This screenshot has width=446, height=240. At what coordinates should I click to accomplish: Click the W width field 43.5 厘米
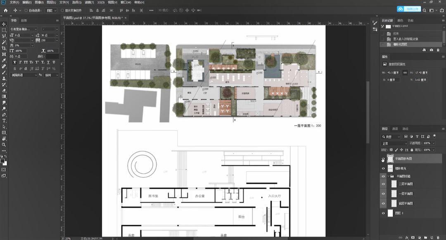(394, 72)
